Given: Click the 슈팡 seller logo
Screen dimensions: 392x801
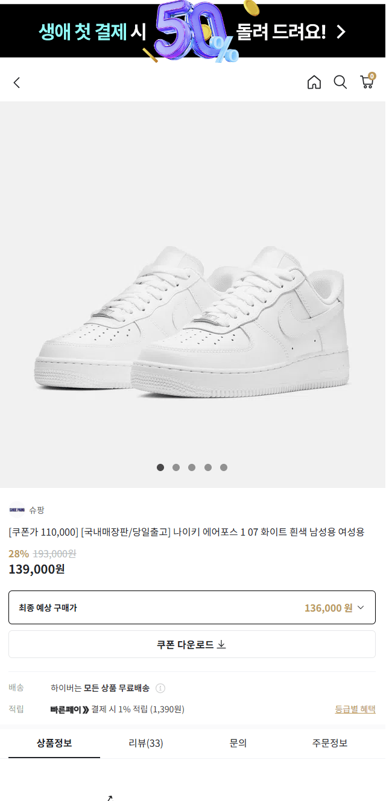Looking at the screenshot, I should pyautogui.click(x=17, y=510).
